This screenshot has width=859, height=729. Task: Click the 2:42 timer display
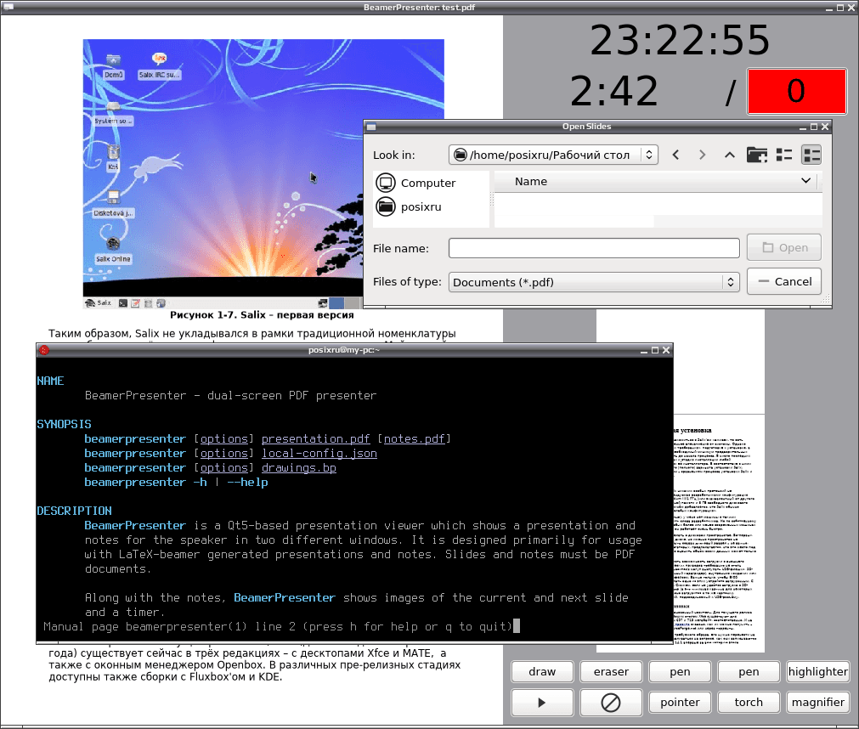tap(613, 91)
